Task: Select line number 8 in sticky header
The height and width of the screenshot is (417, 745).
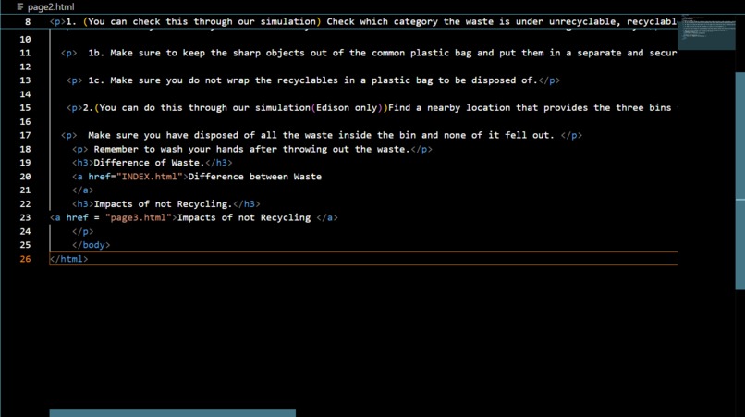Action: (28, 22)
